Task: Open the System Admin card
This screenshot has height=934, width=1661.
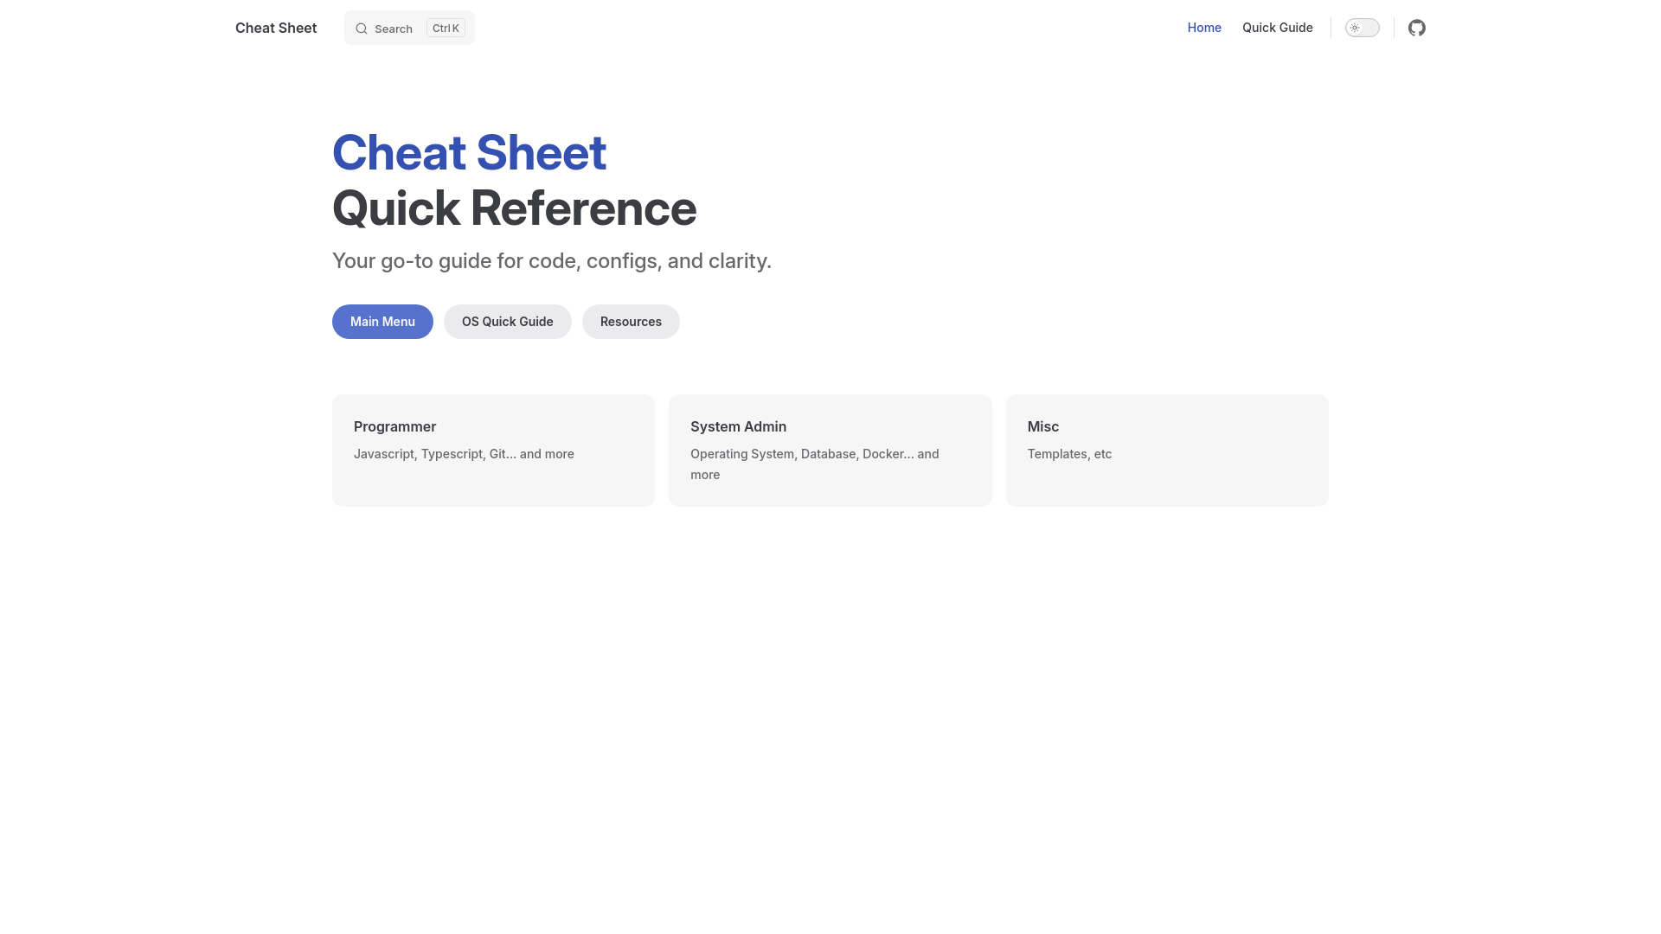Action: click(830, 451)
